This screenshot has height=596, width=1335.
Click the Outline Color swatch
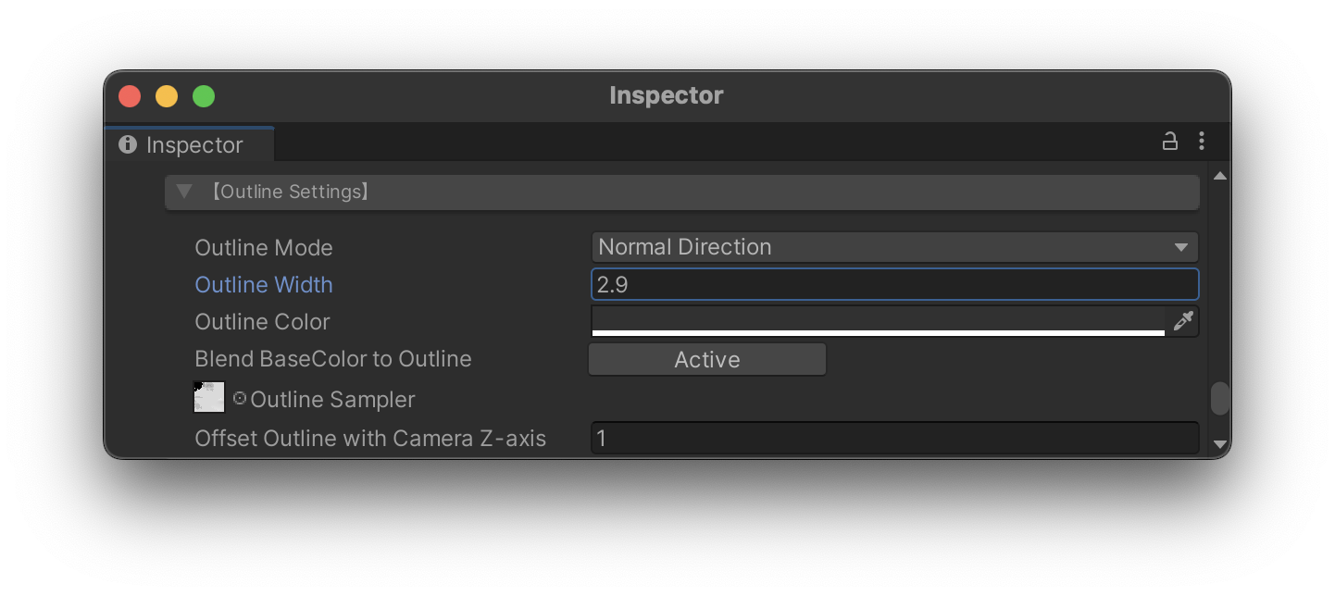(878, 321)
